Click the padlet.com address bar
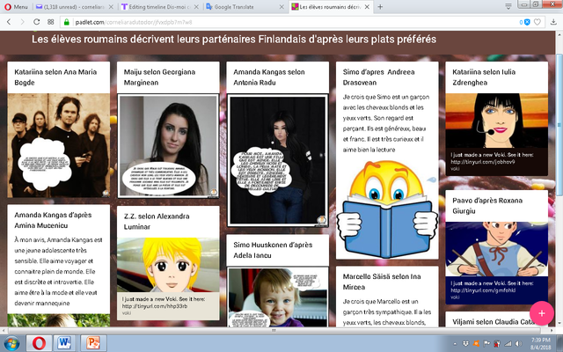563x352 pixels. pos(288,22)
